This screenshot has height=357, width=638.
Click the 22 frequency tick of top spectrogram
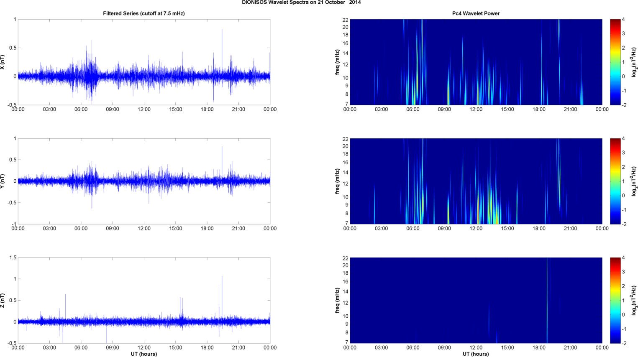click(346, 20)
